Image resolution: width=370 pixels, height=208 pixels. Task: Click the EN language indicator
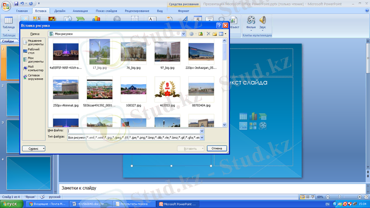pos(327,204)
